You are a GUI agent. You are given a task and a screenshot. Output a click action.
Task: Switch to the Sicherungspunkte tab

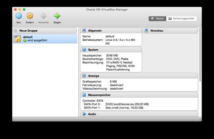(x=181, y=19)
